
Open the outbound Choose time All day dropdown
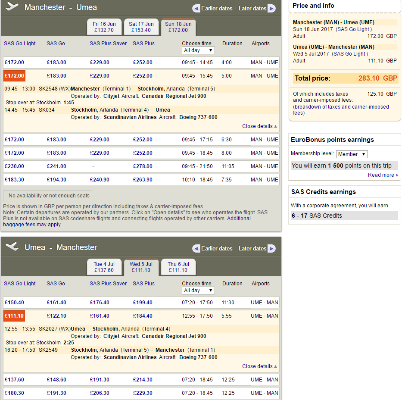tap(198, 50)
